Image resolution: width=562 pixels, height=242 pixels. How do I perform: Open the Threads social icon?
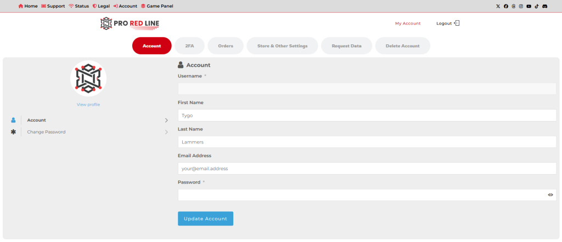[513, 6]
